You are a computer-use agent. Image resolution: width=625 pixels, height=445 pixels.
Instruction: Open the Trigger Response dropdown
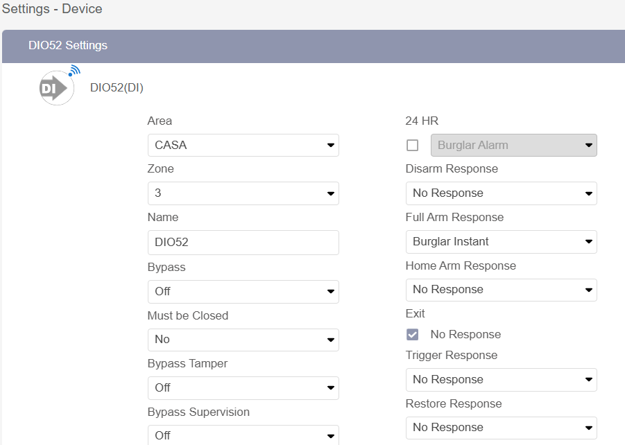501,380
